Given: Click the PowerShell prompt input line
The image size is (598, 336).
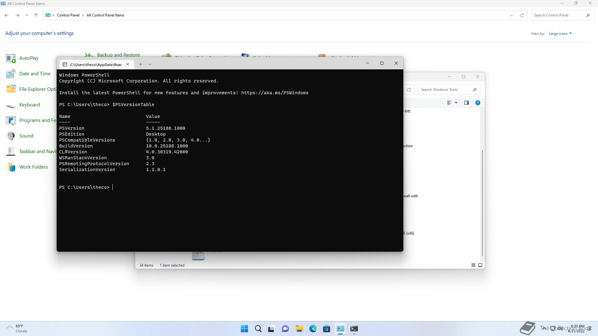Looking at the screenshot, I should [230, 187].
